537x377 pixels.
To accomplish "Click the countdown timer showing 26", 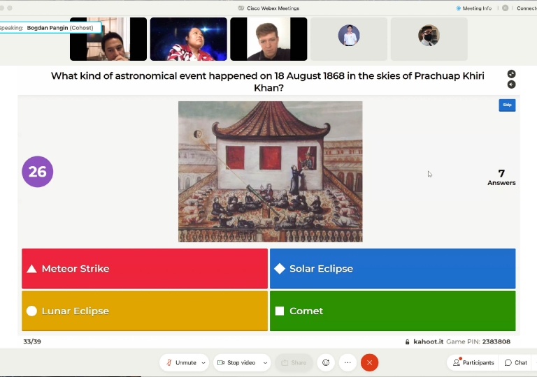I will 37,172.
